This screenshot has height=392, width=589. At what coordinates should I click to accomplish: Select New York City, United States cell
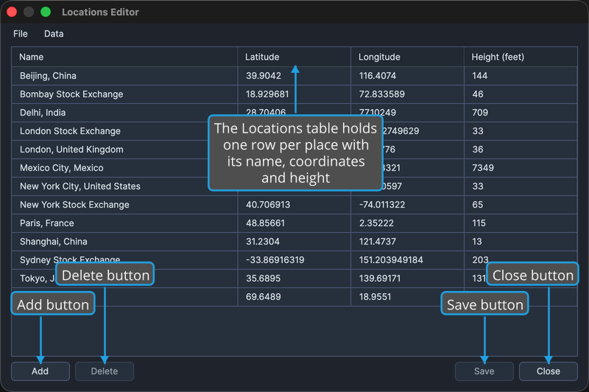[x=124, y=186]
